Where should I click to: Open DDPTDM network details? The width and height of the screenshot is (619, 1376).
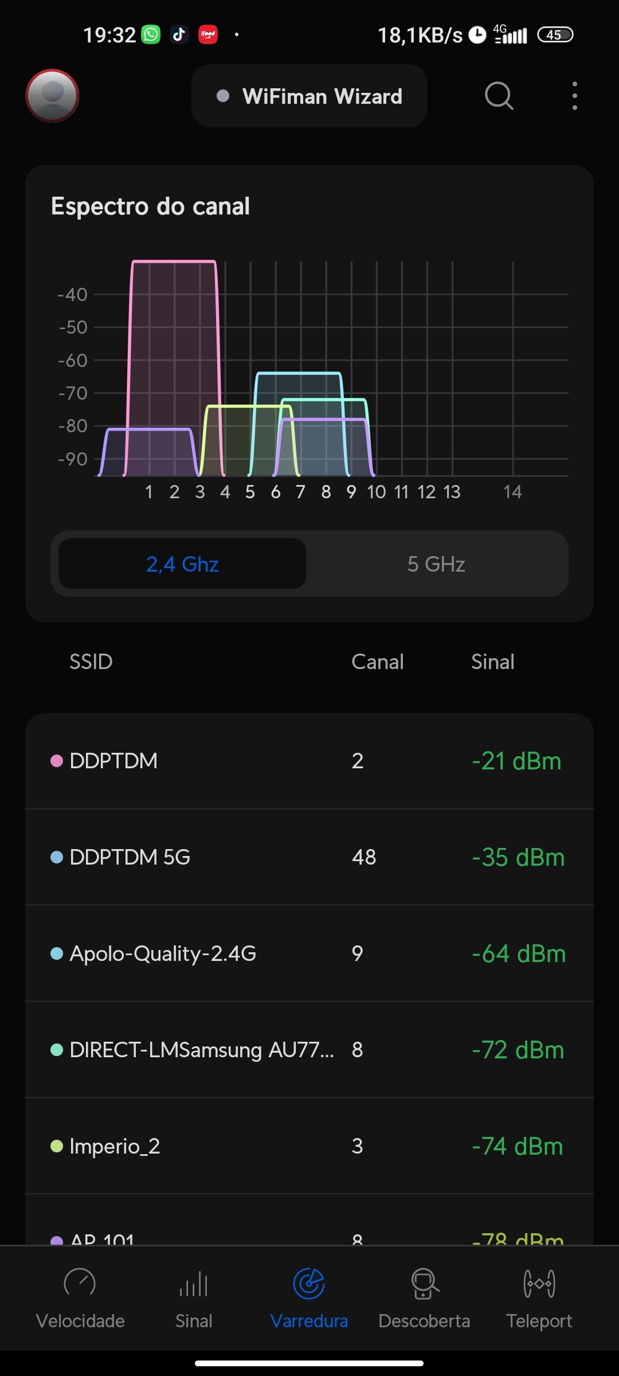[x=309, y=761]
